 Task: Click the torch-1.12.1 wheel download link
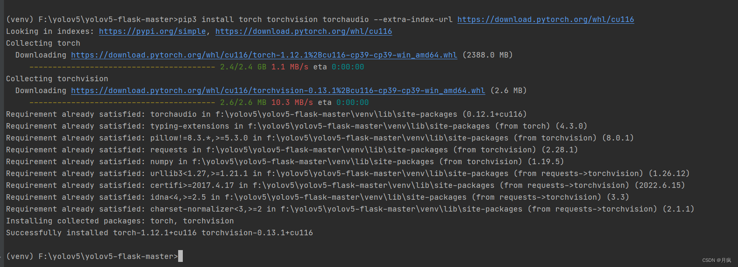264,55
